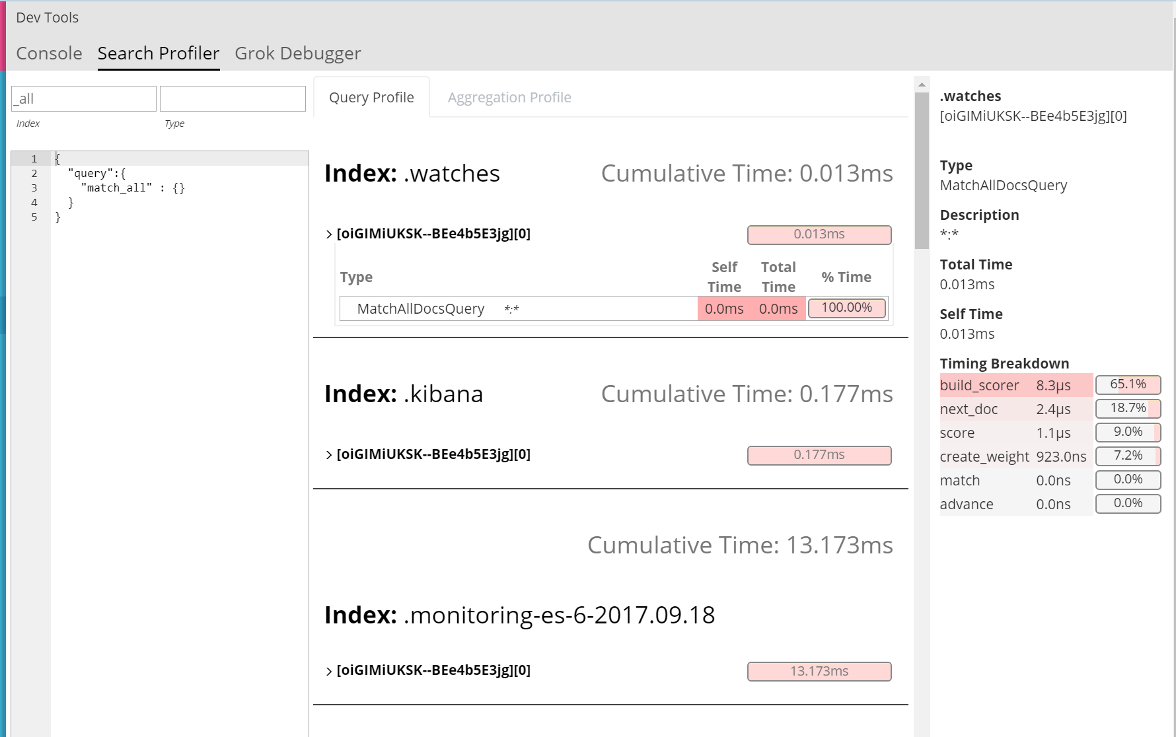This screenshot has height=737, width=1176.
Task: Click the .watches shard name link
Action: [433, 234]
